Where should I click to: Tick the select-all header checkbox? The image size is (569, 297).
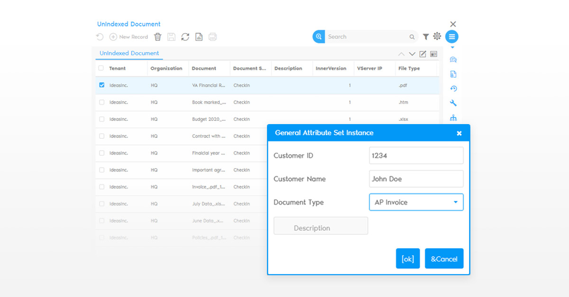(x=101, y=68)
